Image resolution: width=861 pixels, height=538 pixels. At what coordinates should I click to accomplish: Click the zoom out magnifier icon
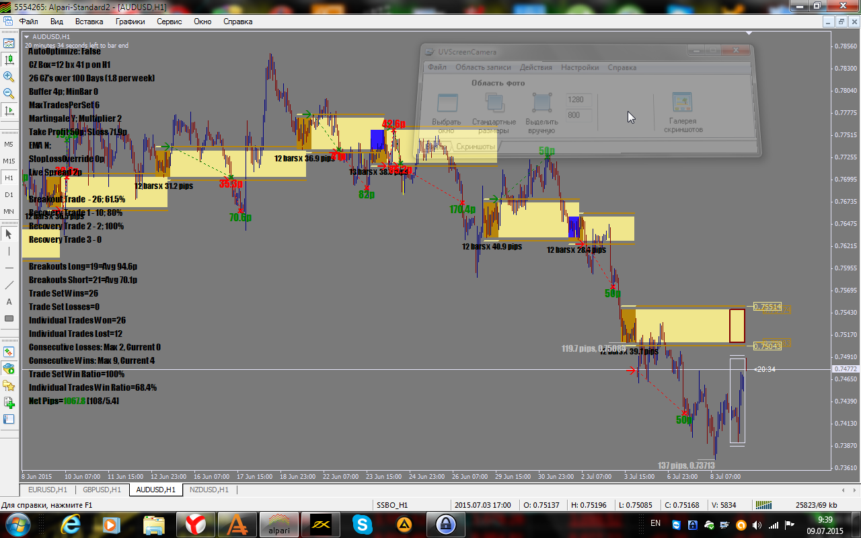pos(9,93)
